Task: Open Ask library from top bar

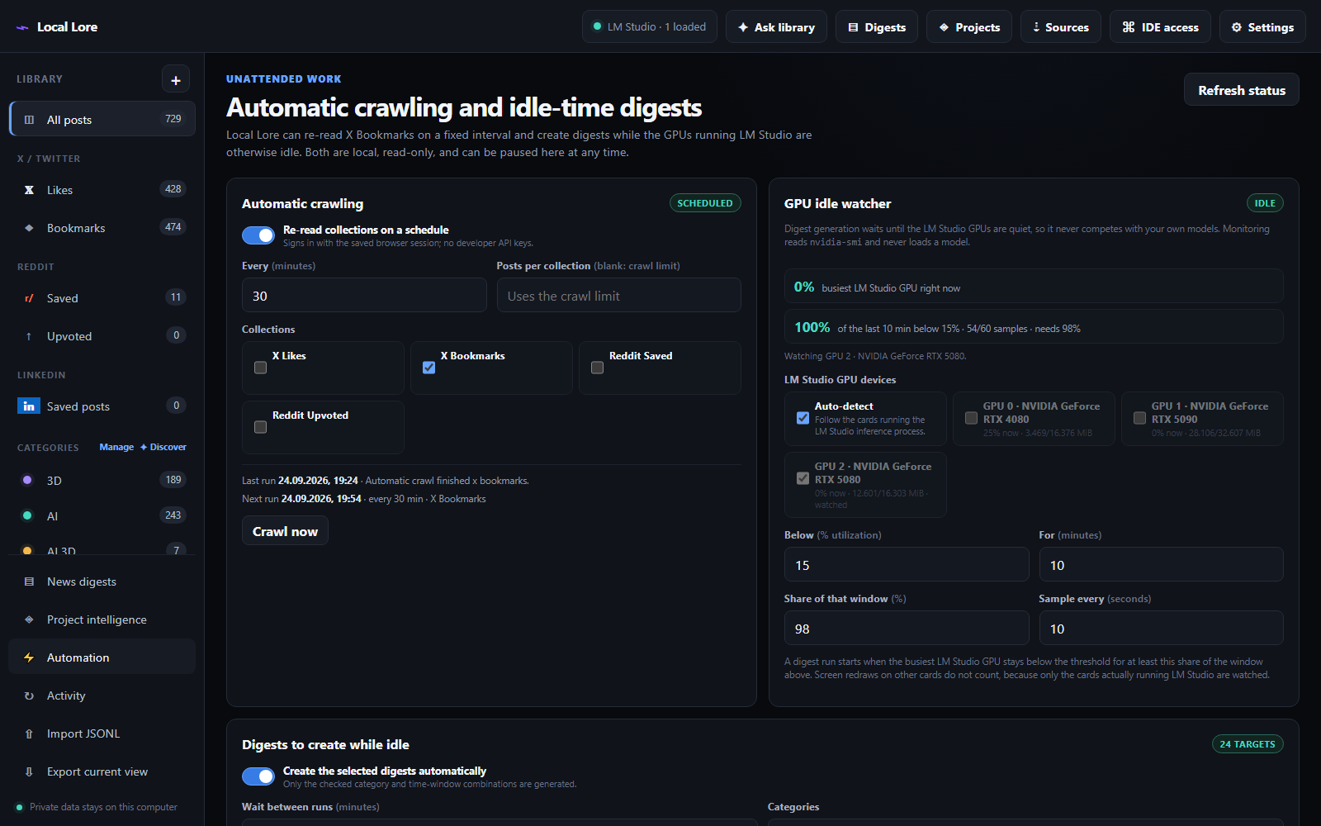Action: [776, 27]
